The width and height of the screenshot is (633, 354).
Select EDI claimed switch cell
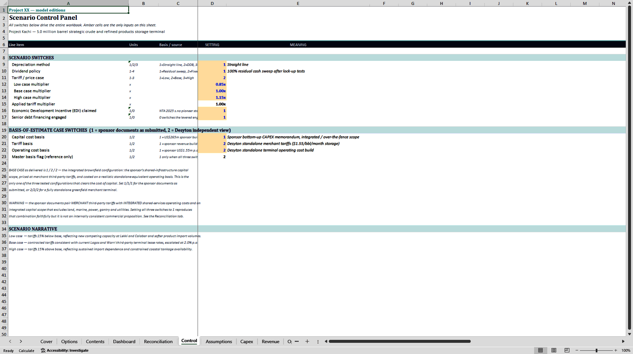[x=212, y=111]
